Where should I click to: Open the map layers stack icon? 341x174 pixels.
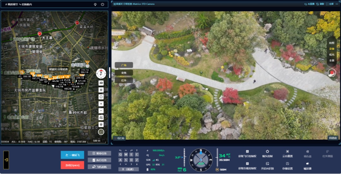coord(101,125)
